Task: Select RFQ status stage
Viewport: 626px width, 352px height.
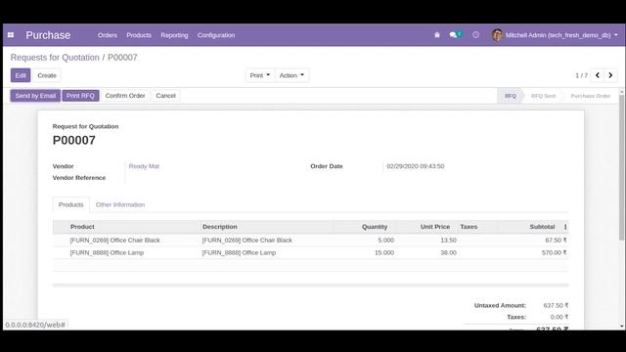Action: (x=511, y=96)
